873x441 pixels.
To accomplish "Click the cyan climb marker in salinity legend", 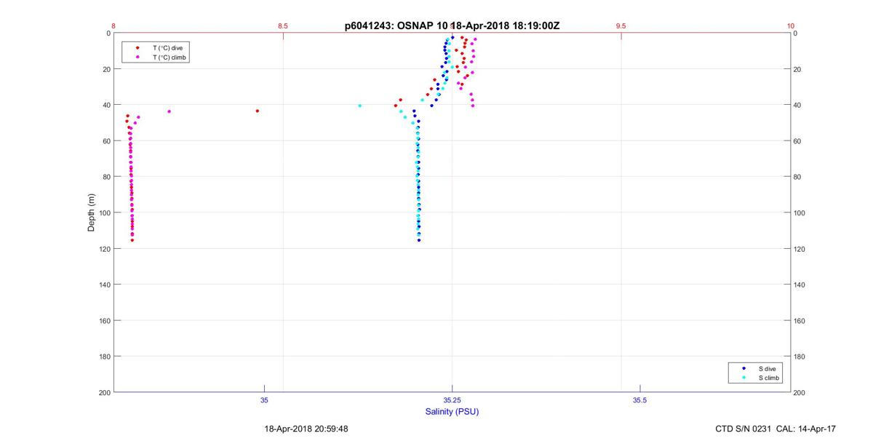I will 744,378.
